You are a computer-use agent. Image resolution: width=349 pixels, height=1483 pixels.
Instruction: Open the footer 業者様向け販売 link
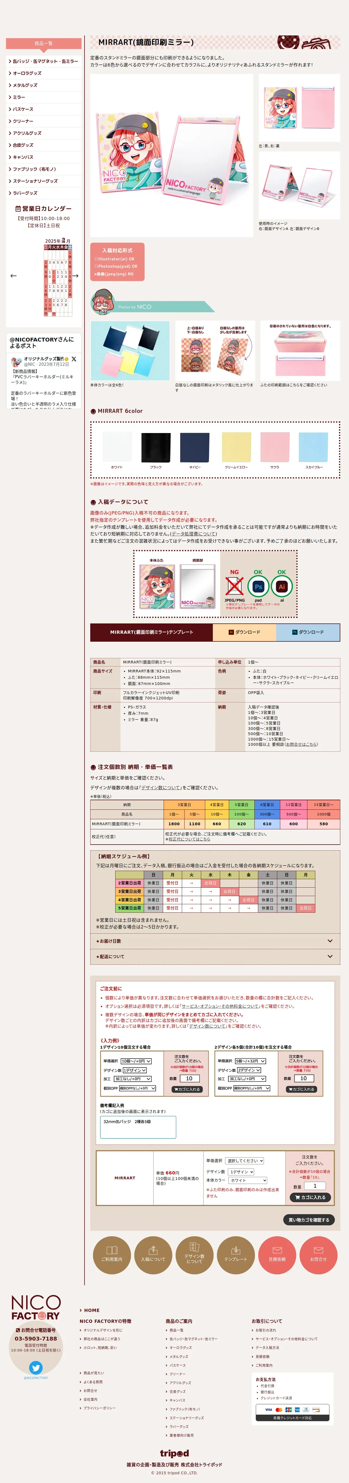point(181,1435)
